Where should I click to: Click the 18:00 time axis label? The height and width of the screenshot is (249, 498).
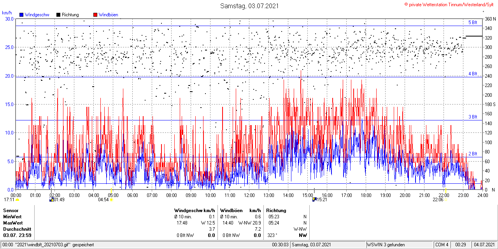coord(366,195)
